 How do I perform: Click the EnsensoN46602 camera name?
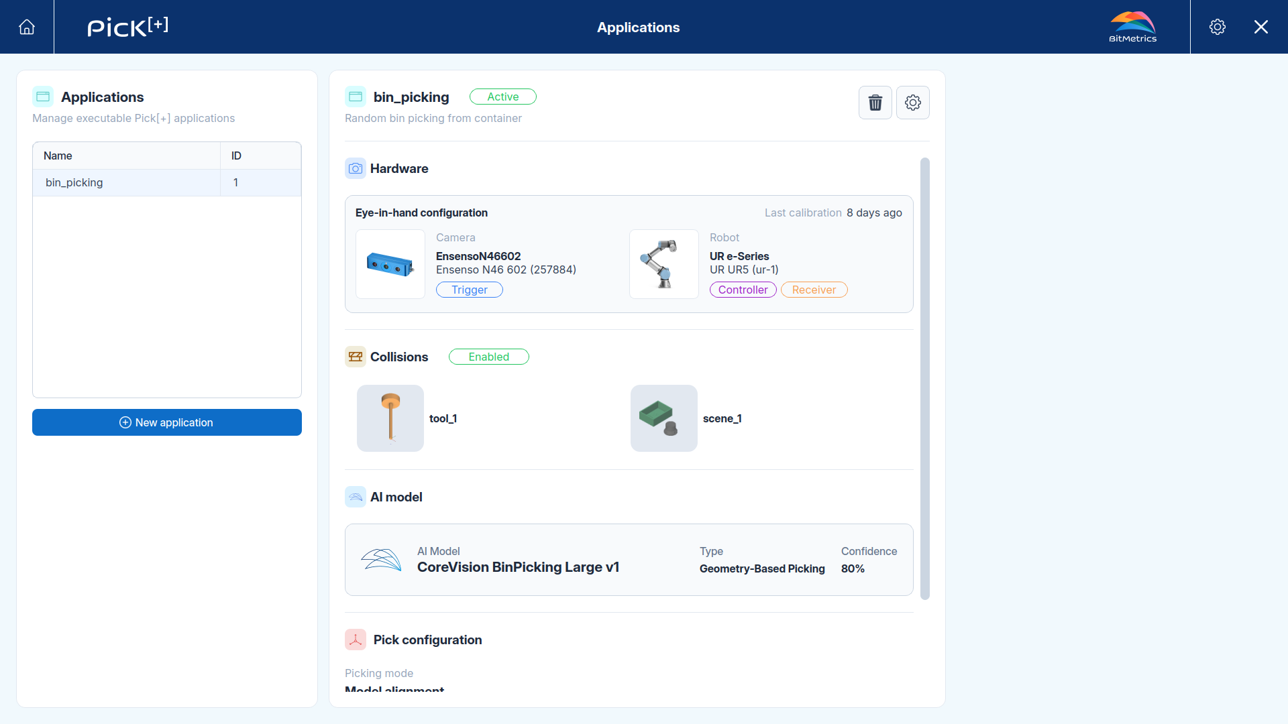pos(478,256)
